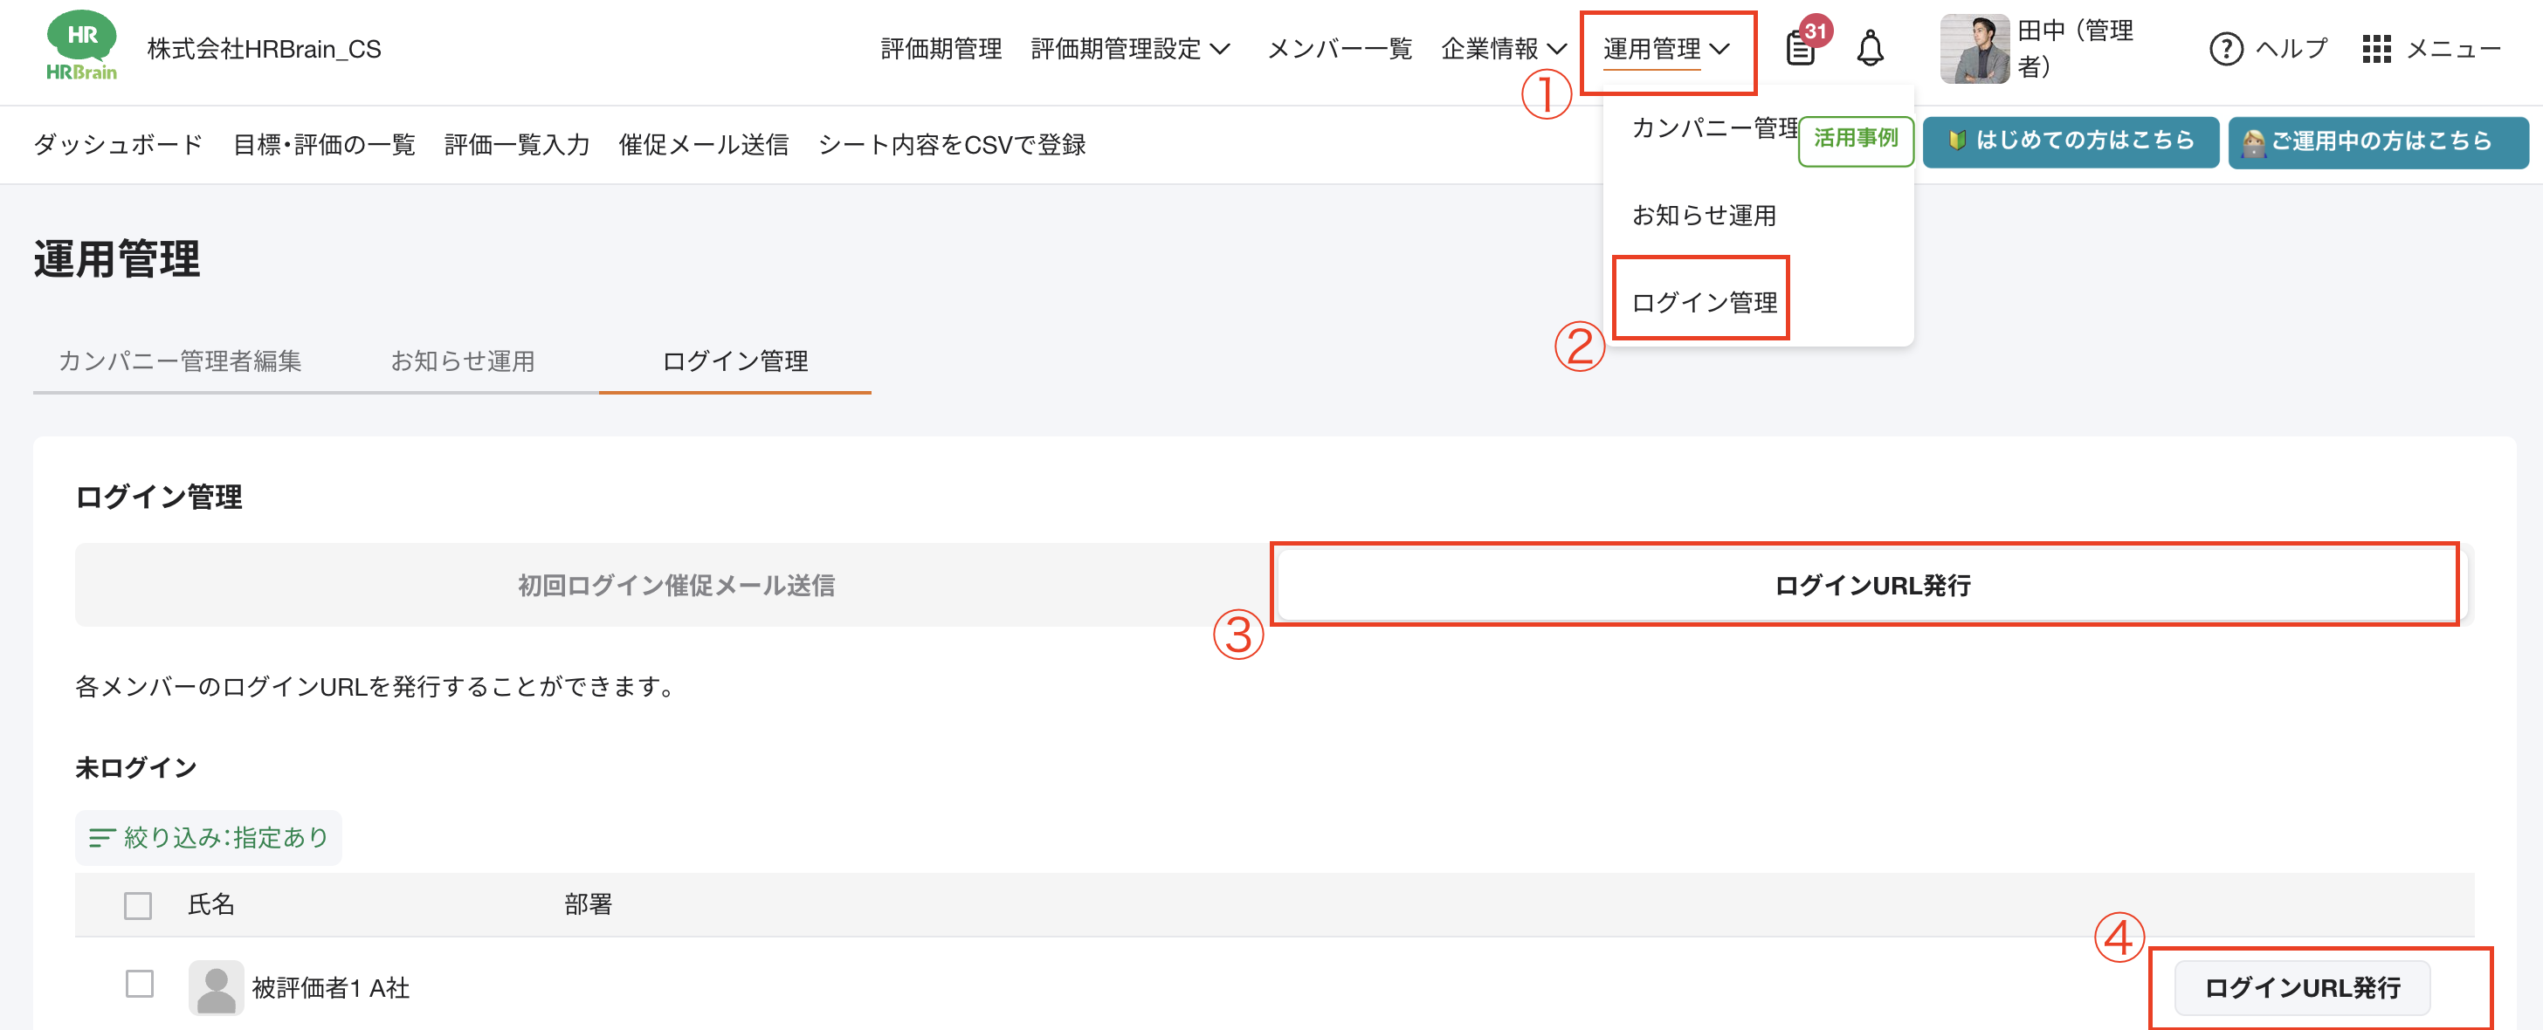Expand the 企業情報 dropdown
2543x1030 pixels.
(1505, 47)
